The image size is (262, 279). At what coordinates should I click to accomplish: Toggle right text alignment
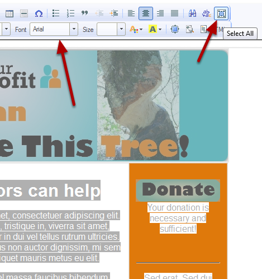click(160, 13)
